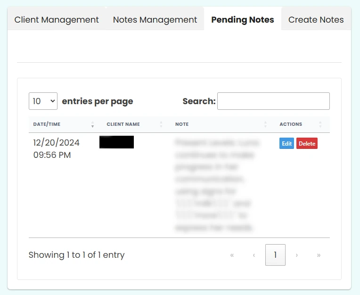Delete the pending note entry

307,144
